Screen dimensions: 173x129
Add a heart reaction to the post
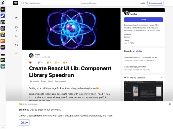pos(16,18)
